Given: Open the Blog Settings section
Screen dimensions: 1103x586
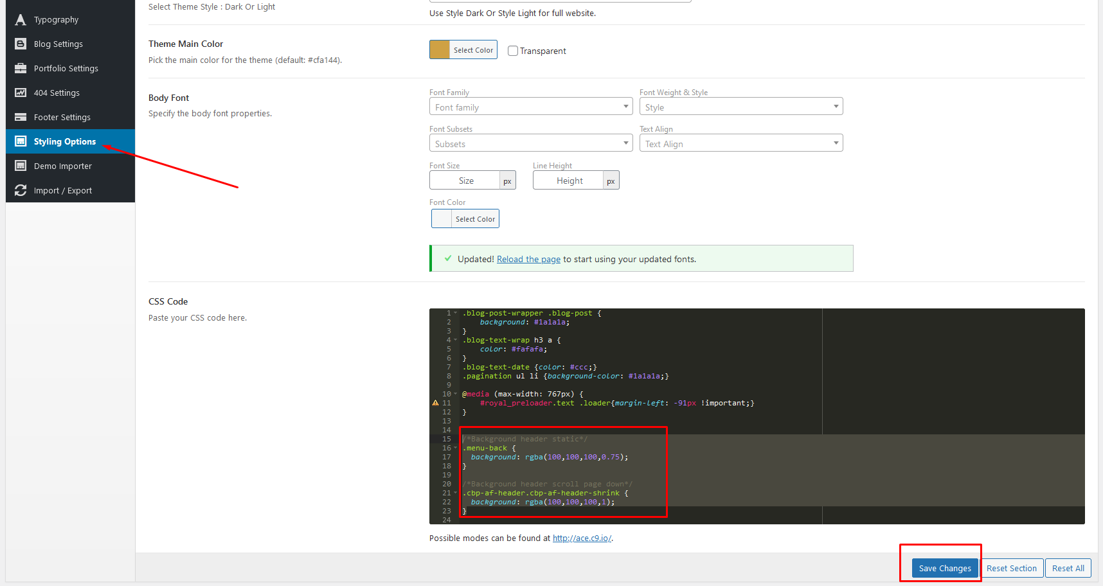Looking at the screenshot, I should (x=70, y=44).
